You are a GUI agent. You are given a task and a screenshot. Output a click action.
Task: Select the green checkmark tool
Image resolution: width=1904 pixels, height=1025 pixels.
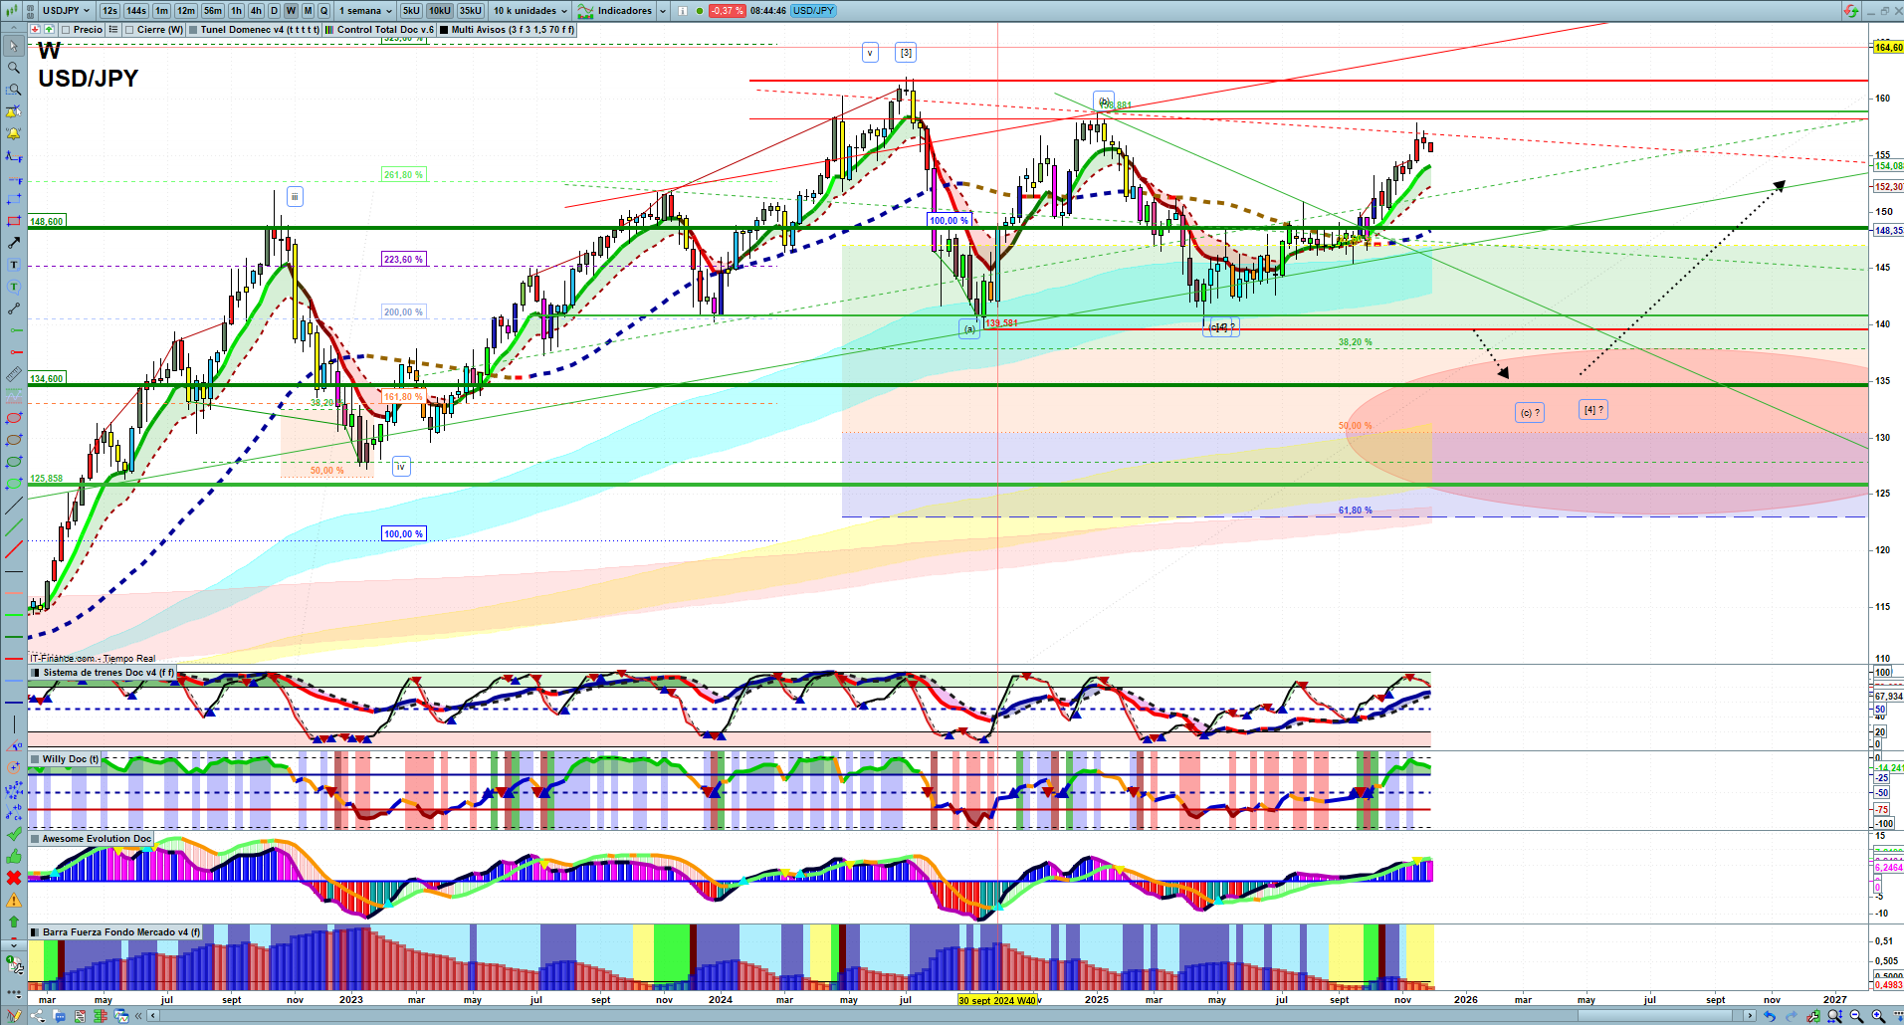point(14,834)
